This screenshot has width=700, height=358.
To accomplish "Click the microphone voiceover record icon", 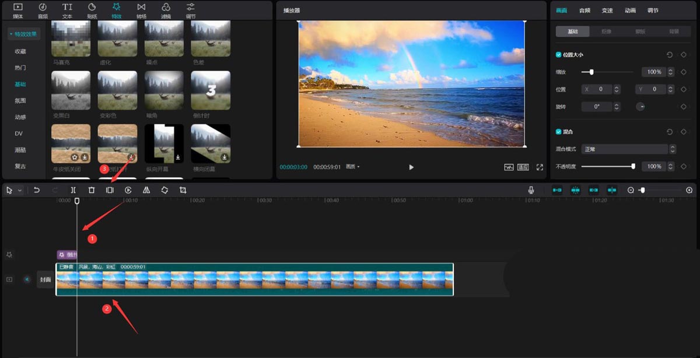I will [531, 190].
